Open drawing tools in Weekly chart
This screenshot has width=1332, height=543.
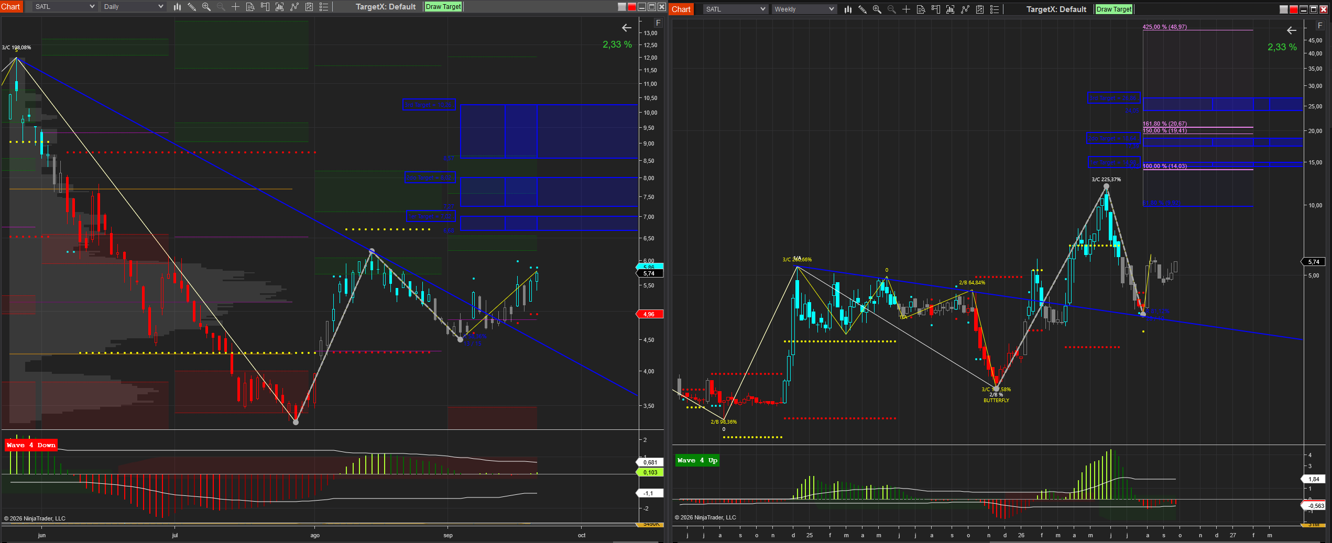click(x=862, y=9)
